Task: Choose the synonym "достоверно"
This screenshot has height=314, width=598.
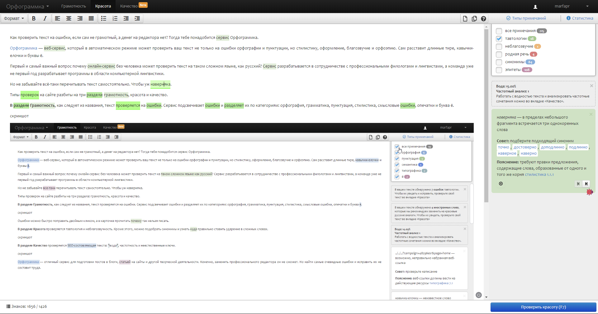Action: [x=525, y=147]
